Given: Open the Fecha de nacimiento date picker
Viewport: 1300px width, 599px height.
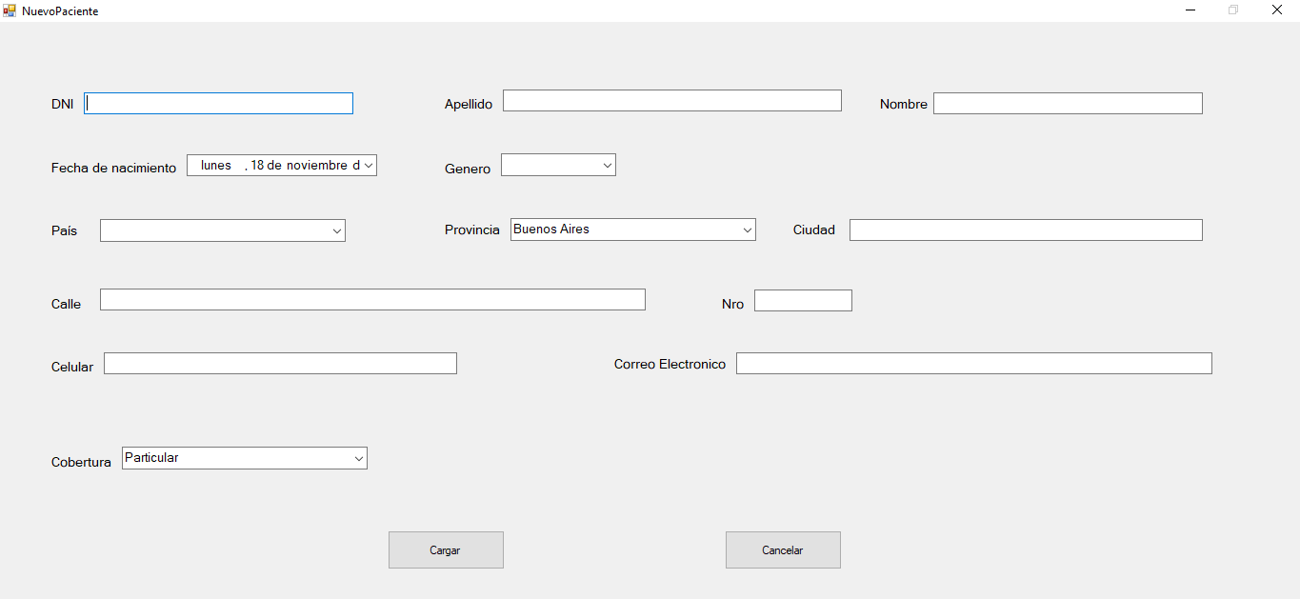Looking at the screenshot, I should pos(369,166).
